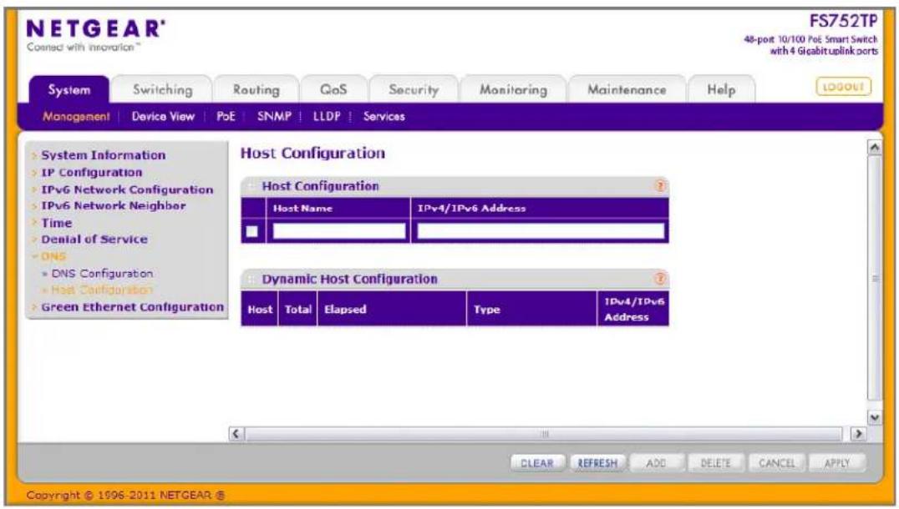Focus the Host Name input field

[339, 231]
